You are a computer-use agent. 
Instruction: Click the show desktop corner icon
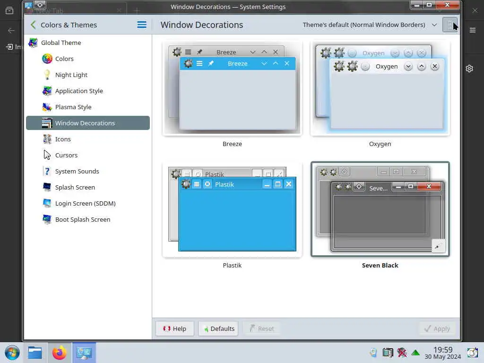pos(472,353)
